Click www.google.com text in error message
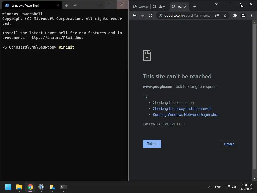 pos(158,87)
